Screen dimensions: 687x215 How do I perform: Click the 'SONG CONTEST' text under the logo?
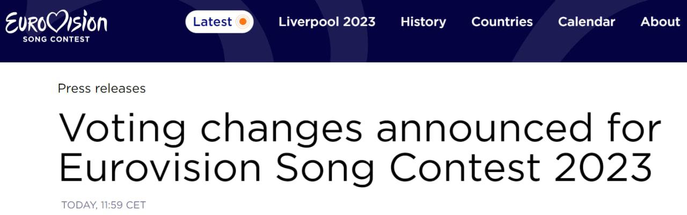tap(56, 39)
